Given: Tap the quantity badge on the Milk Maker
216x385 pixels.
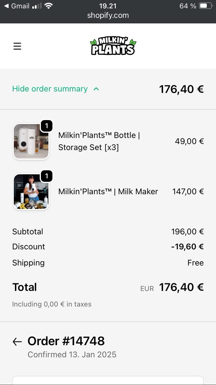Looking at the screenshot, I should point(46,176).
